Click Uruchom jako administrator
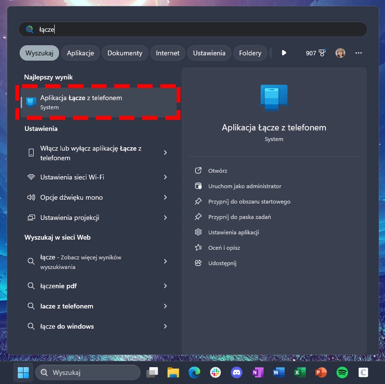The image size is (385, 384). click(x=244, y=186)
